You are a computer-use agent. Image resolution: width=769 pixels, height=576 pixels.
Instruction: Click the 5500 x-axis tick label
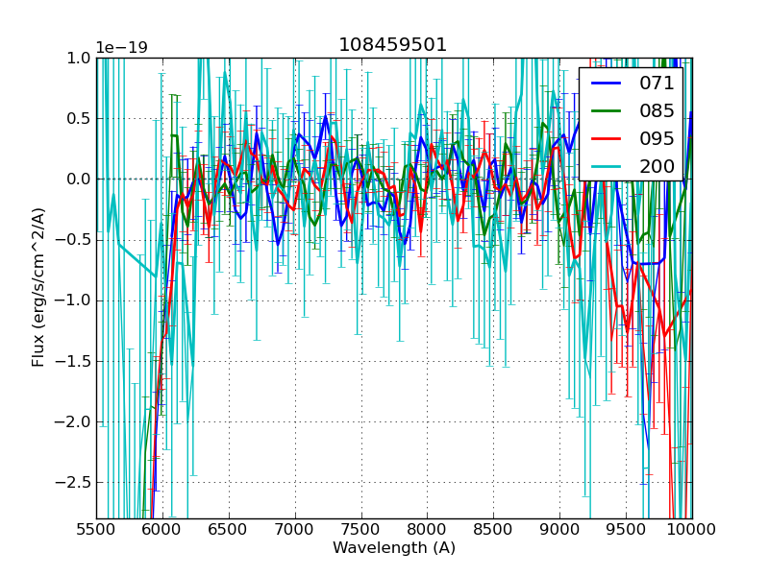coord(96,530)
